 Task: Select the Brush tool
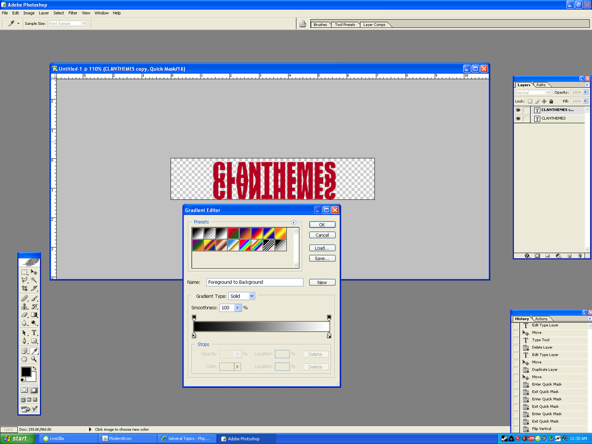click(34, 298)
